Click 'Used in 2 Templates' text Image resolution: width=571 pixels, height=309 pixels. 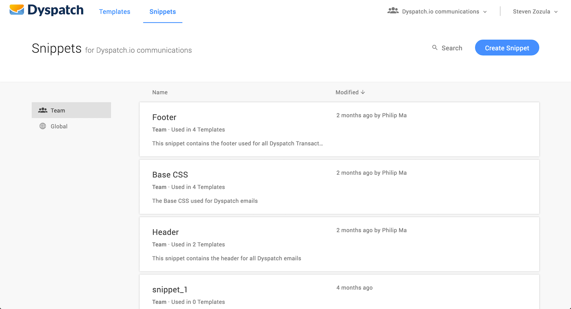coord(198,245)
